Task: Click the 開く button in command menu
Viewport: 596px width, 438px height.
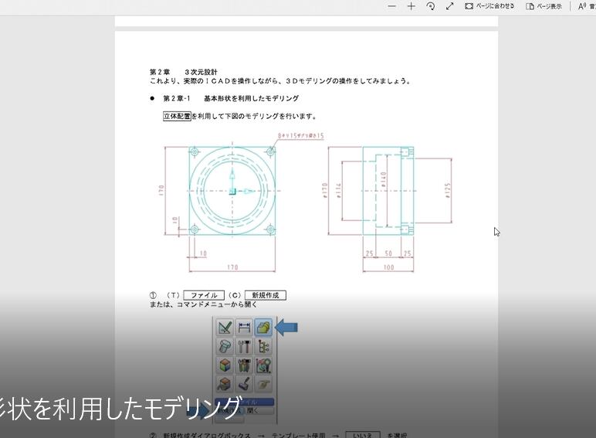Action: (x=259, y=411)
